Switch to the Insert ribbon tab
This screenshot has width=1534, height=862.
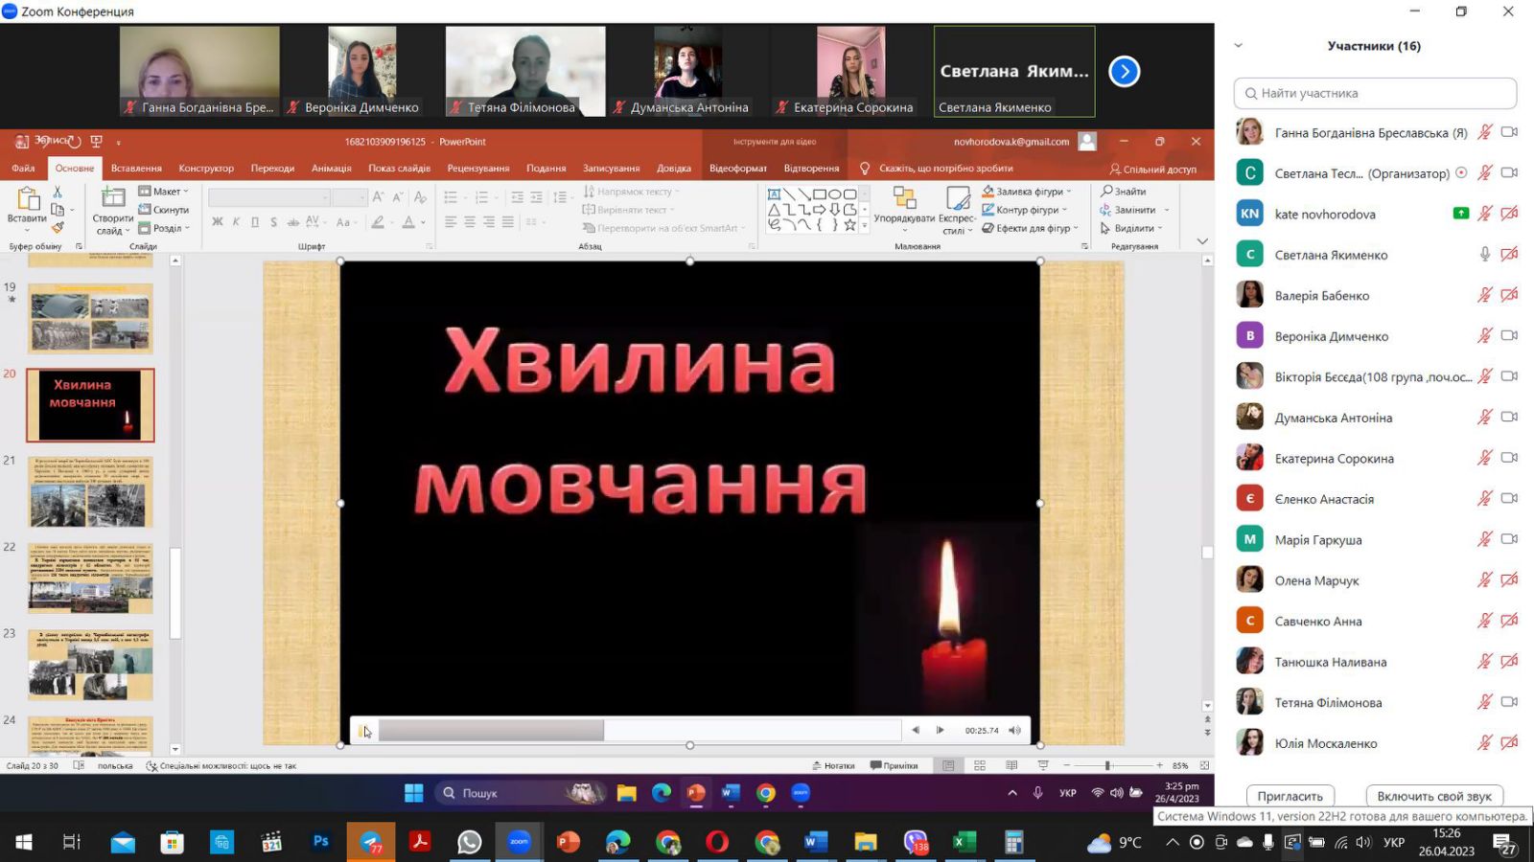pyautogui.click(x=136, y=169)
